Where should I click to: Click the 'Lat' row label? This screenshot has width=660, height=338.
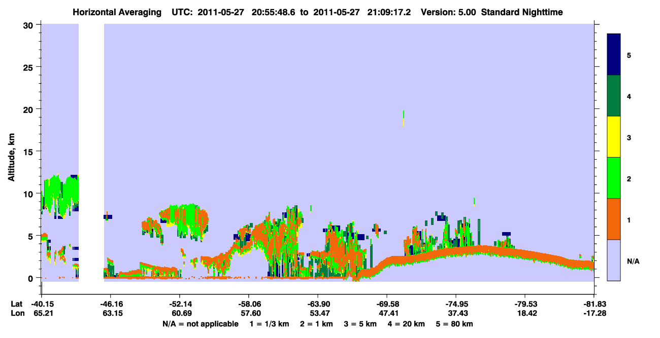[x=17, y=304]
